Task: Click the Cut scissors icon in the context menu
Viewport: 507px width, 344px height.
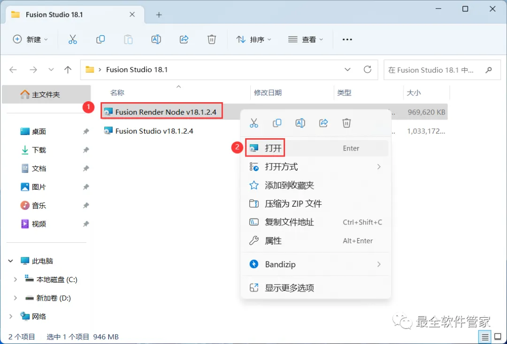Action: point(254,123)
